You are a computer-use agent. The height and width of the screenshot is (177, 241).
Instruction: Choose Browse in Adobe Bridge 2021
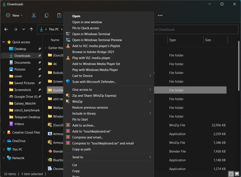coord(109,52)
